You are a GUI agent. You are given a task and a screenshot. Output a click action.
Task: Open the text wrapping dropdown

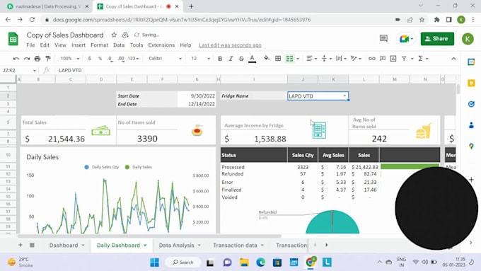[x=341, y=58]
